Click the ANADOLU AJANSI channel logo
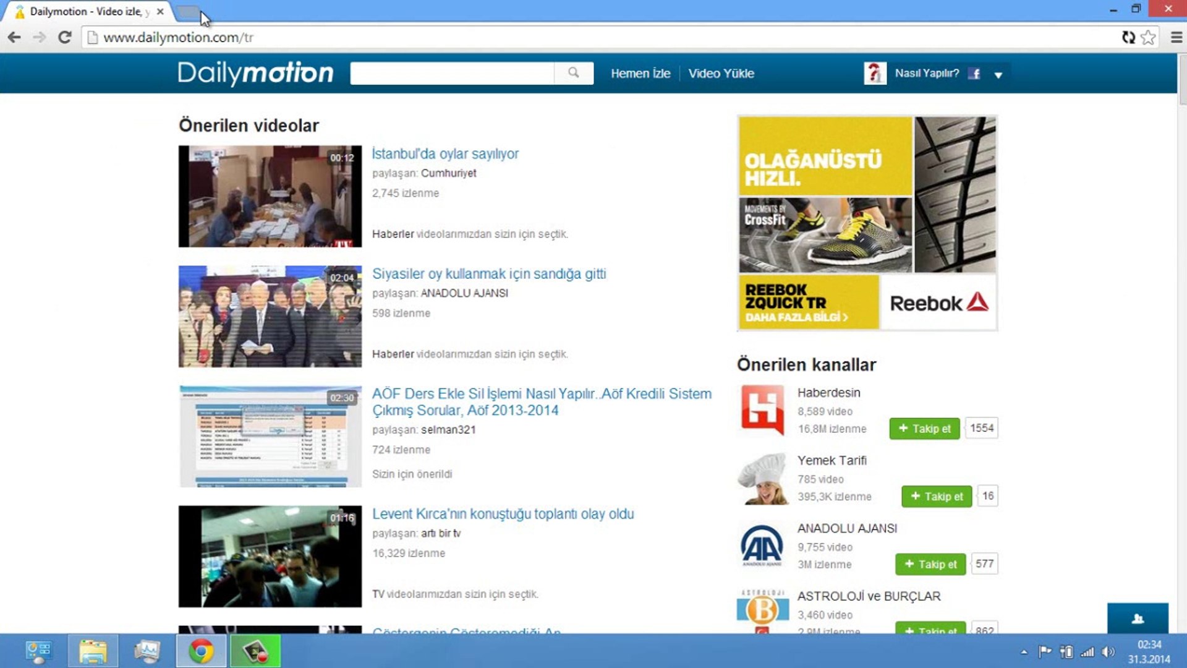The height and width of the screenshot is (668, 1187). 762,546
